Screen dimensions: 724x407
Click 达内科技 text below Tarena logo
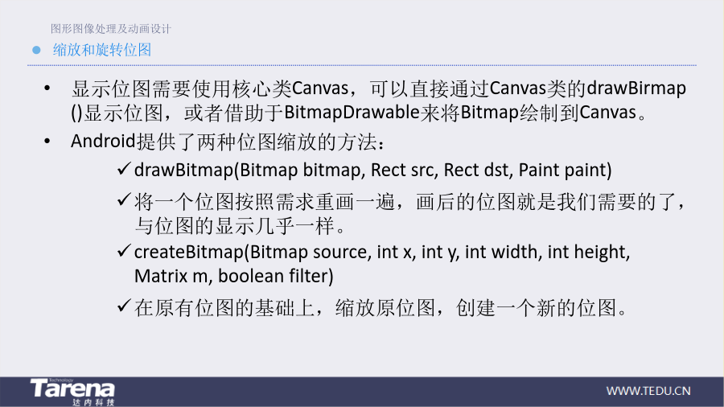click(93, 402)
